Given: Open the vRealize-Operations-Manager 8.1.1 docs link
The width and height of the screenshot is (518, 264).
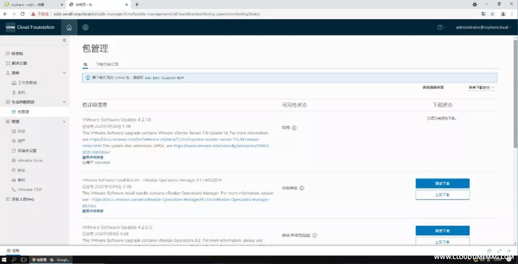Looking at the screenshot, I should tap(177, 203).
